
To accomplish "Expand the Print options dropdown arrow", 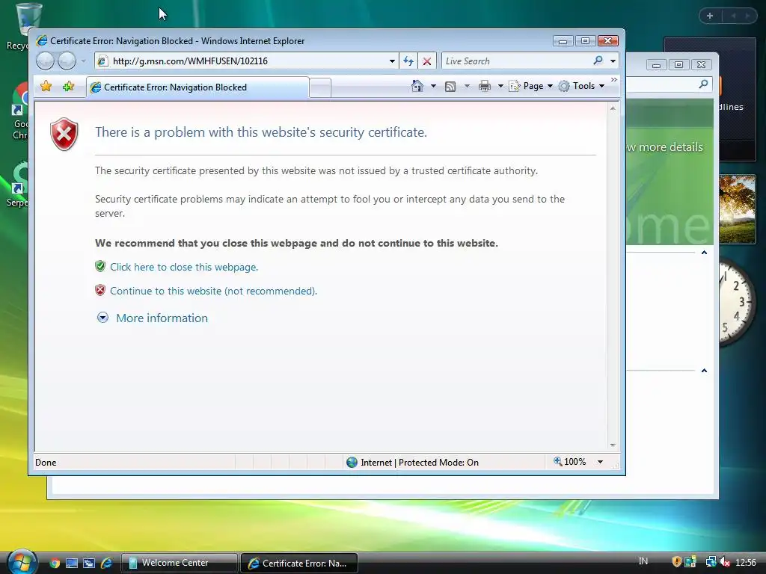I will click(x=500, y=87).
